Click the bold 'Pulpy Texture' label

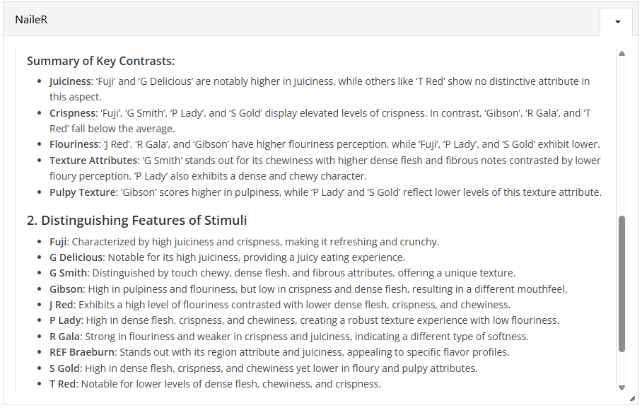tap(83, 192)
